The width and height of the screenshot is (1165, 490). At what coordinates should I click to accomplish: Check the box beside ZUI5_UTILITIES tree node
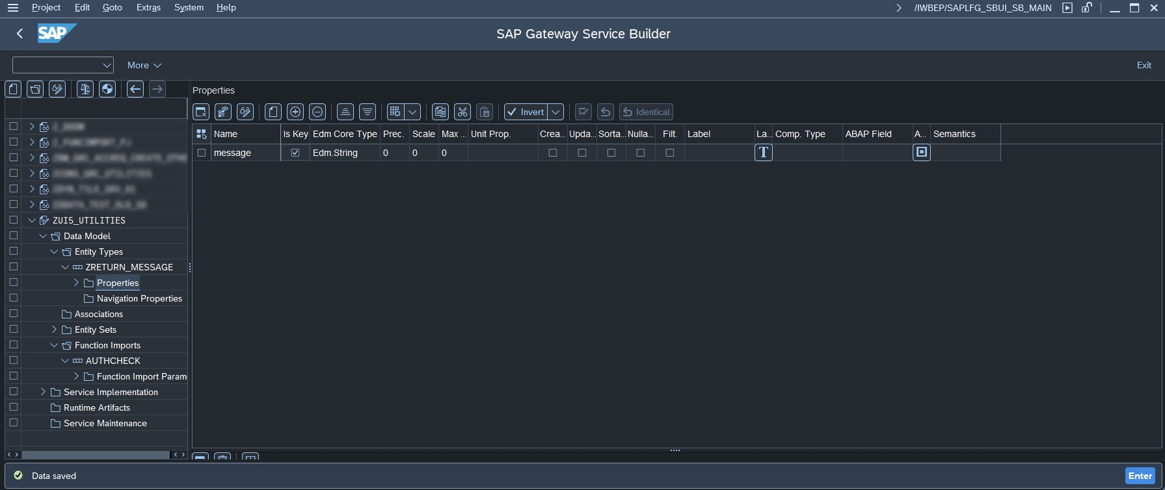pyautogui.click(x=13, y=220)
